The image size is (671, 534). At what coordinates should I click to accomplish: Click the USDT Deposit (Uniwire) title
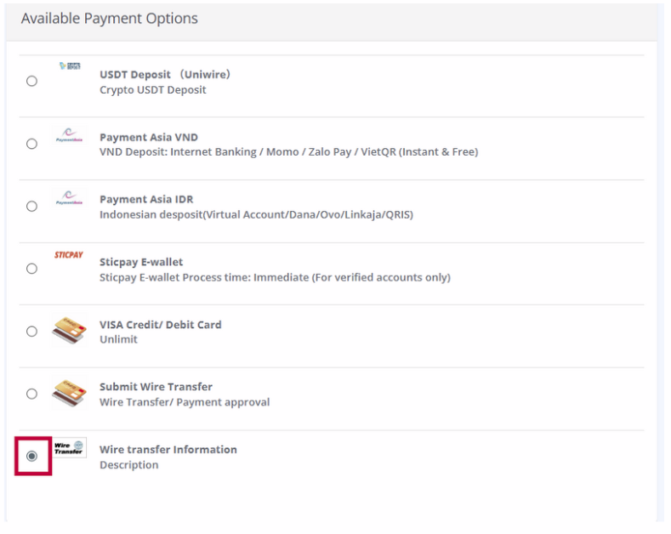(x=165, y=75)
